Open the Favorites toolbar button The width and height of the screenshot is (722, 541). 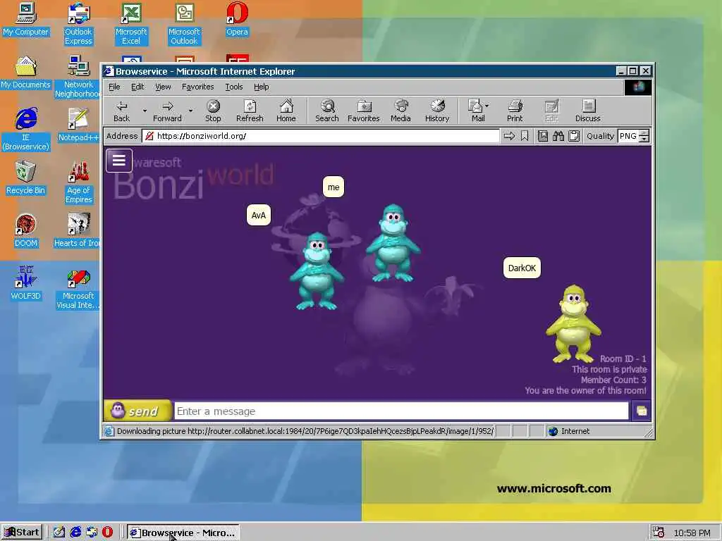pos(363,111)
